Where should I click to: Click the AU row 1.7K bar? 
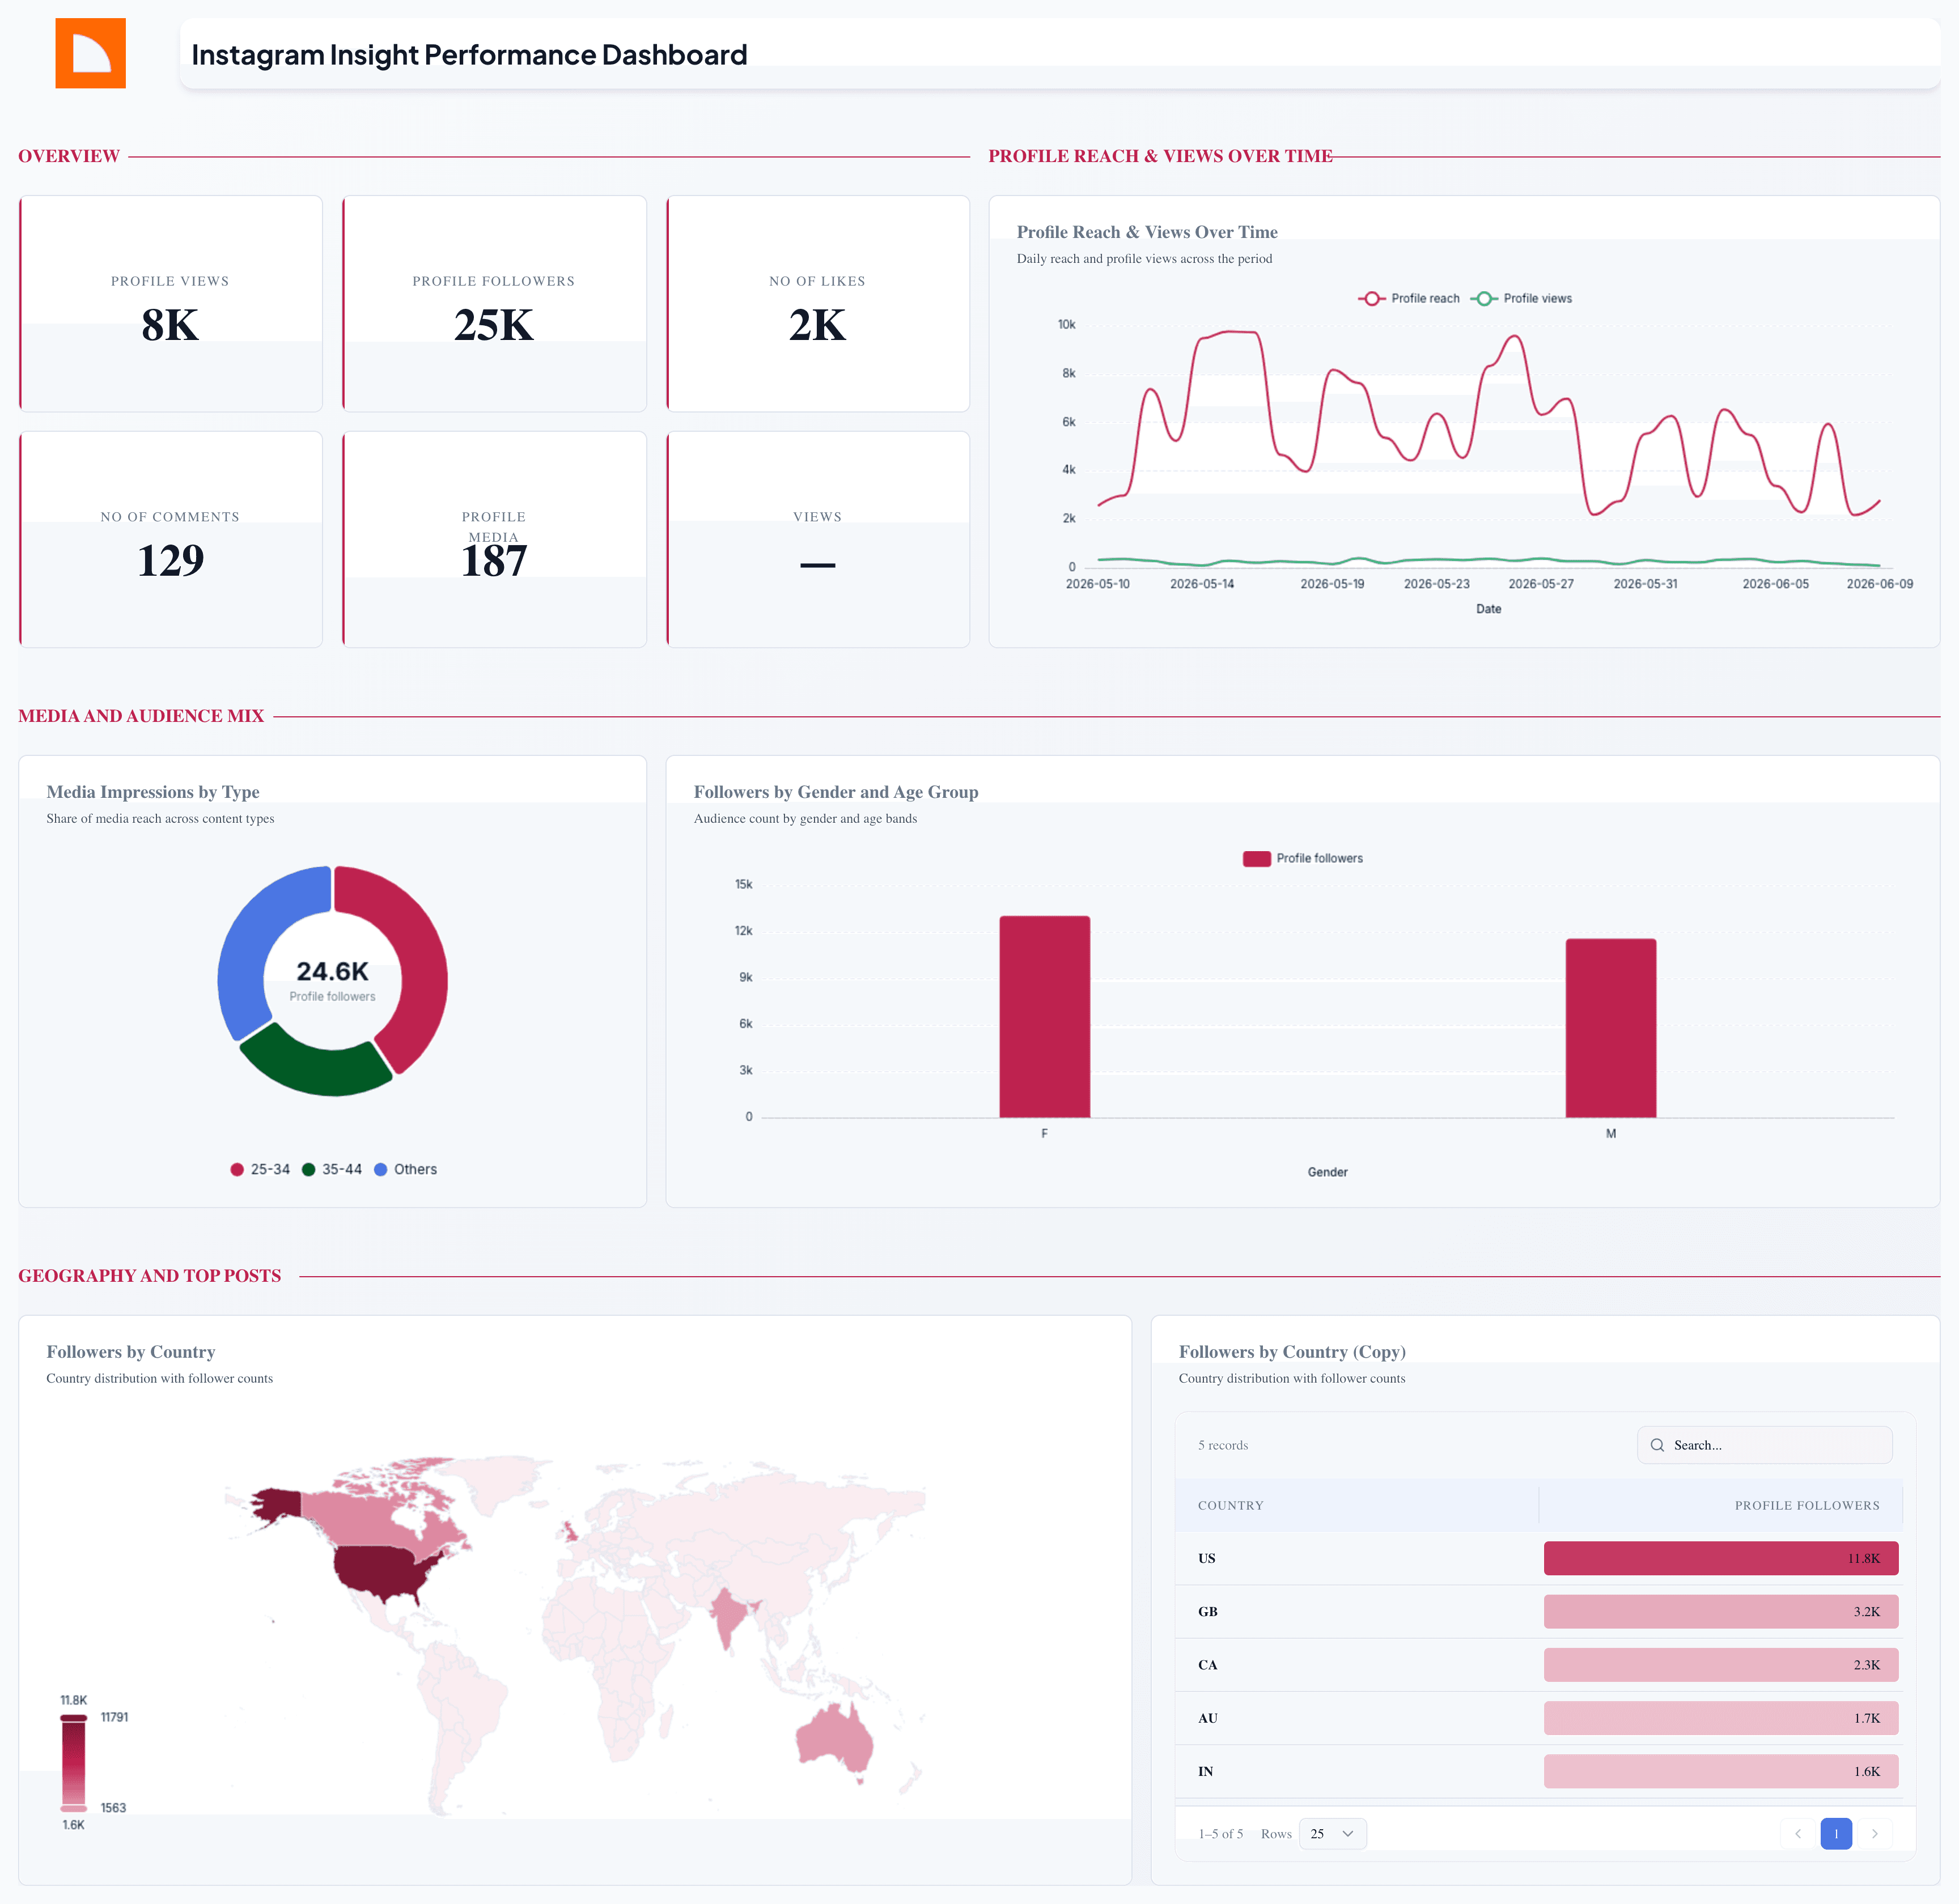1721,1718
